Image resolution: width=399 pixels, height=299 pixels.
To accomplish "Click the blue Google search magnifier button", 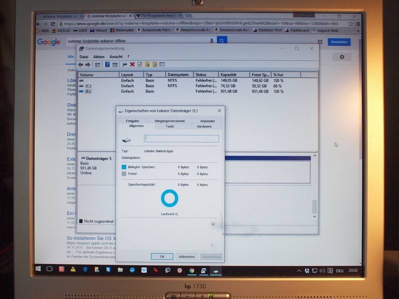I will (x=222, y=41).
